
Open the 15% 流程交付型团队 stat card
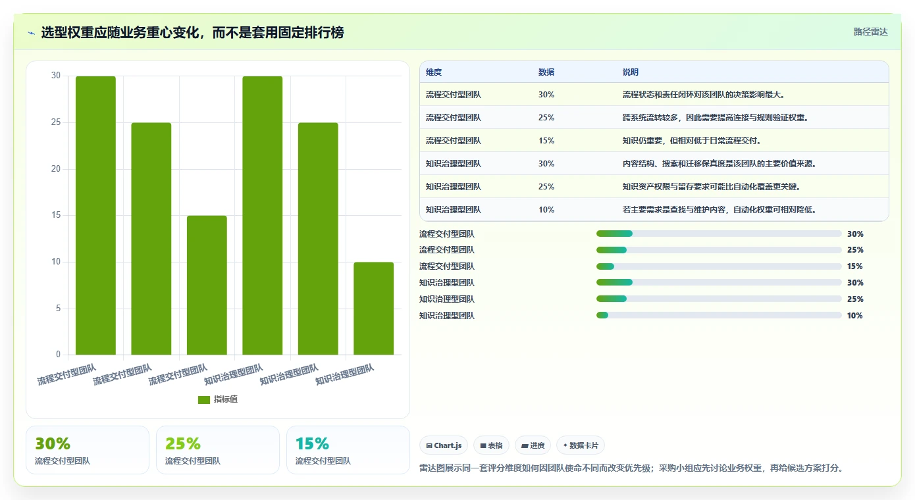click(348, 450)
